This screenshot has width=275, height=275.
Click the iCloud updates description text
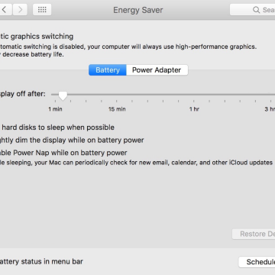(x=136, y=163)
